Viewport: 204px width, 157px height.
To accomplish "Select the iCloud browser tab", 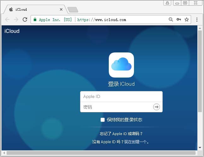I will click(35, 9).
